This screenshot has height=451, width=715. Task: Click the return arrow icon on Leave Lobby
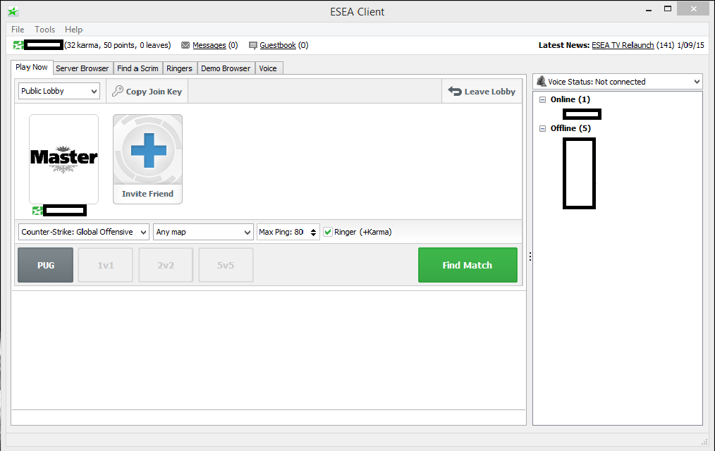pos(455,91)
